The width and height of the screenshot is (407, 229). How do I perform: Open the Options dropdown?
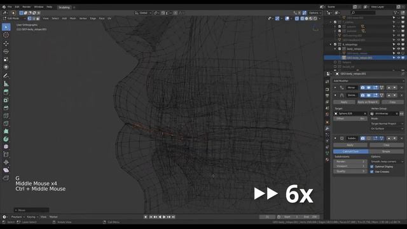point(315,13)
